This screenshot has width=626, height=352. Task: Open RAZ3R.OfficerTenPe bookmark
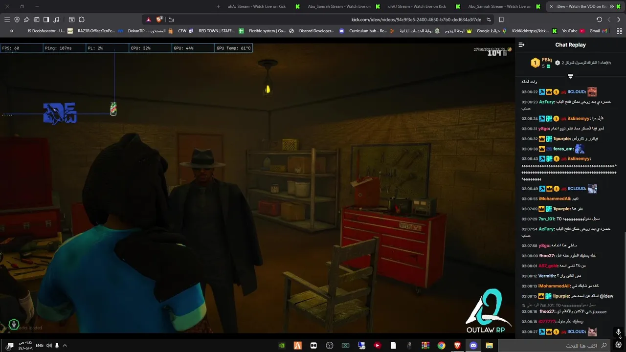[101, 31]
